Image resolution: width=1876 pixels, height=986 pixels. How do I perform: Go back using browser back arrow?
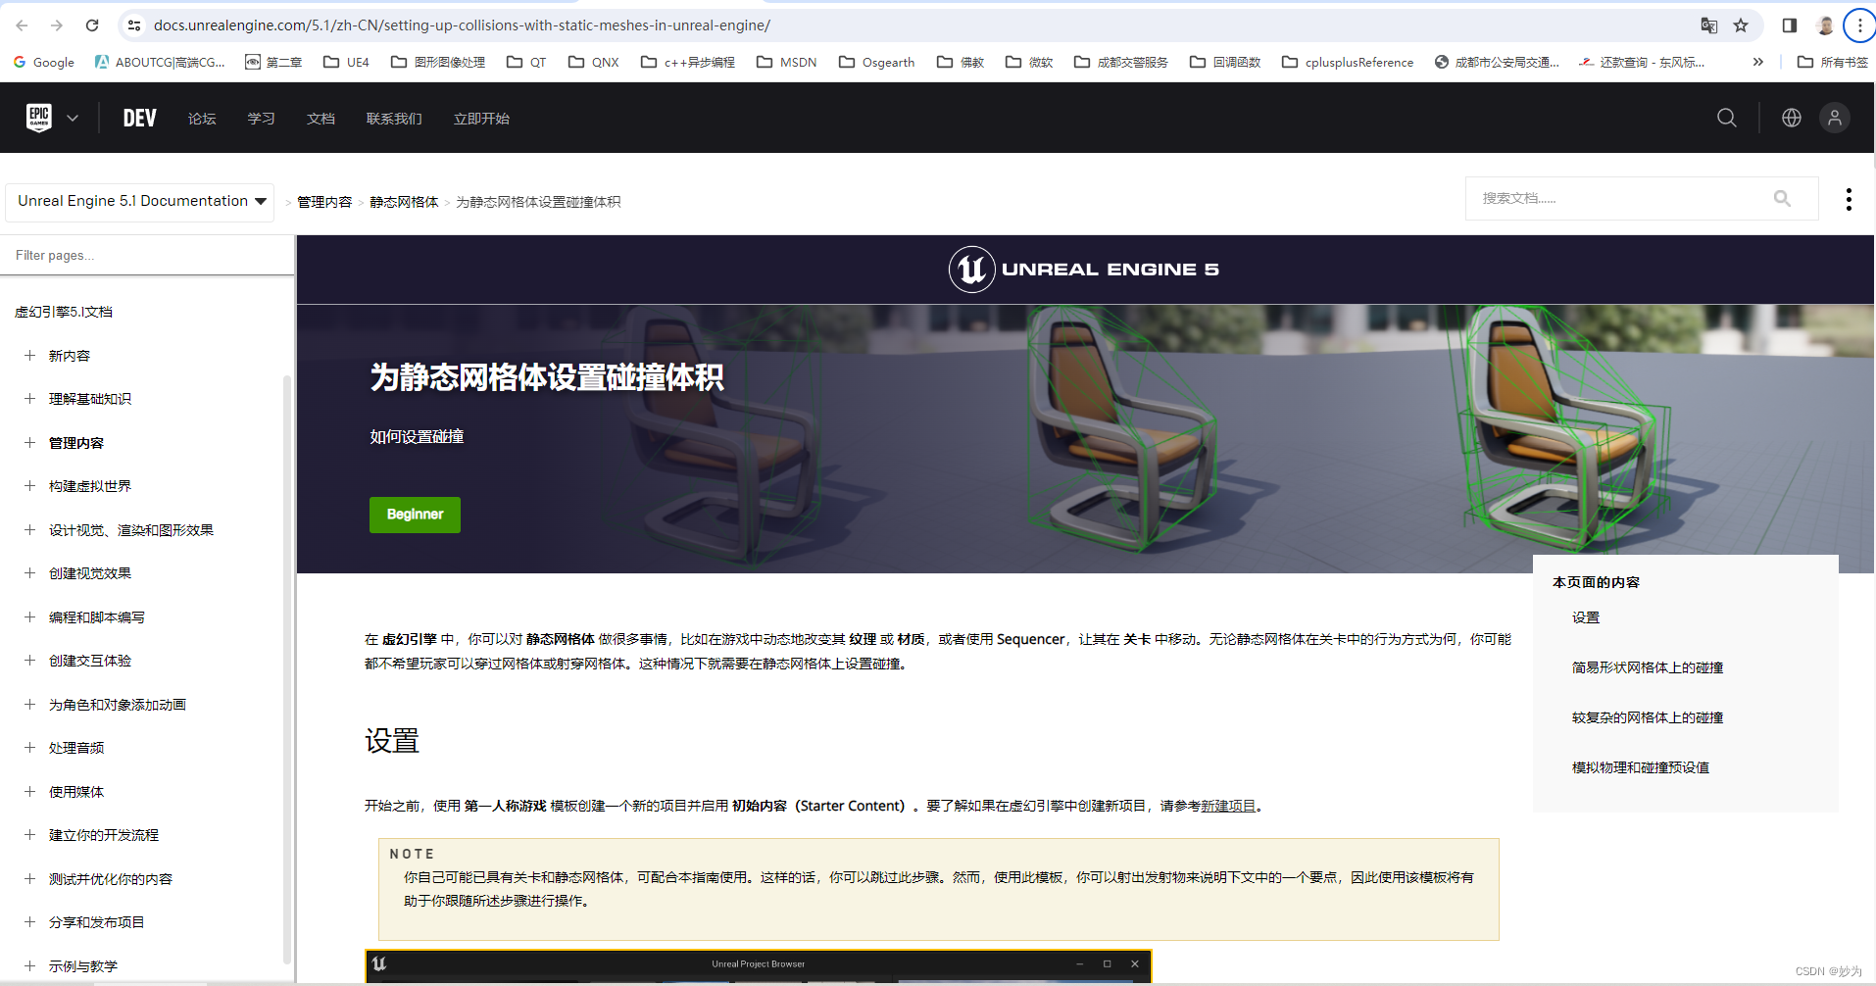22,25
